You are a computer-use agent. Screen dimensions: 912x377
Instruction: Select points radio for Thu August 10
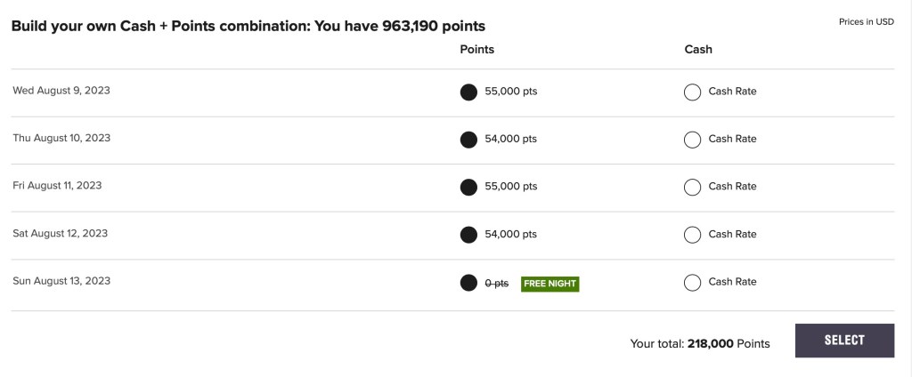[468, 140]
